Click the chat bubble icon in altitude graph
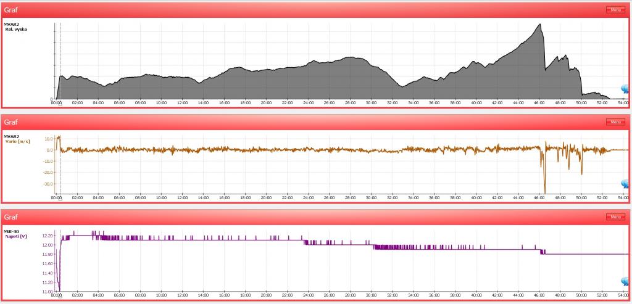This screenshot has width=632, height=304. 625,89
